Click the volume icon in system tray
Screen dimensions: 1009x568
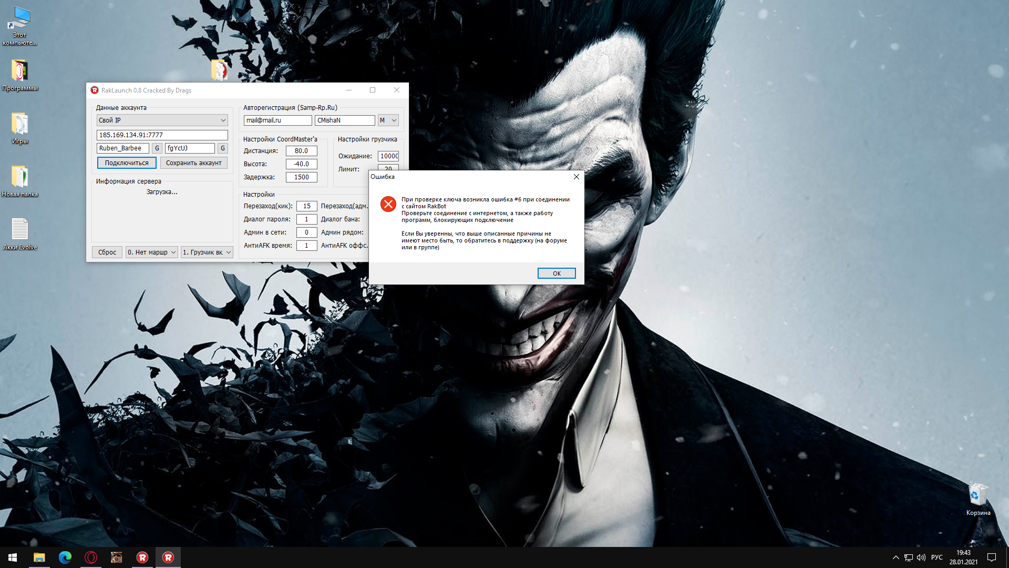tap(921, 557)
